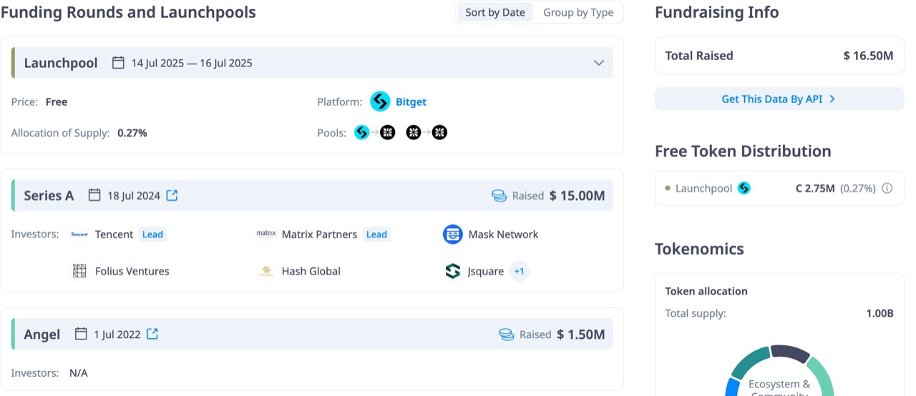Click the arrow in Get This Data By API
Screen dimensions: 916x396
click(832, 99)
